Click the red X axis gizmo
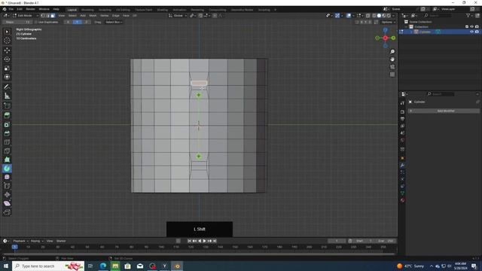 point(385,38)
